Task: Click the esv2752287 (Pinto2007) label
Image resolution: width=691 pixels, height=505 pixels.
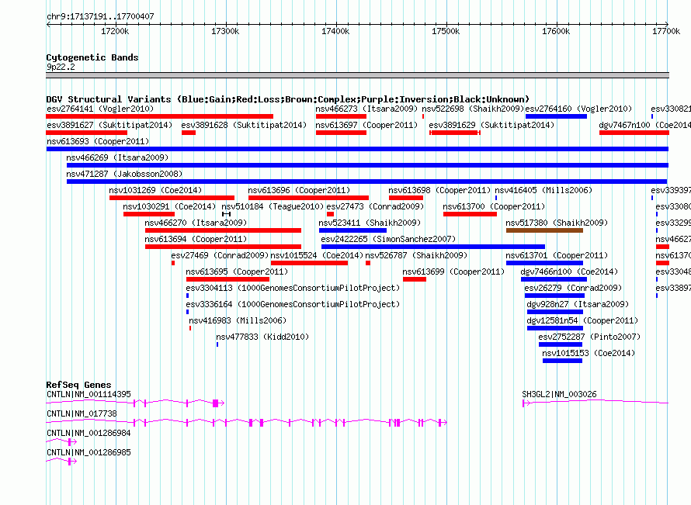Action: (x=589, y=337)
